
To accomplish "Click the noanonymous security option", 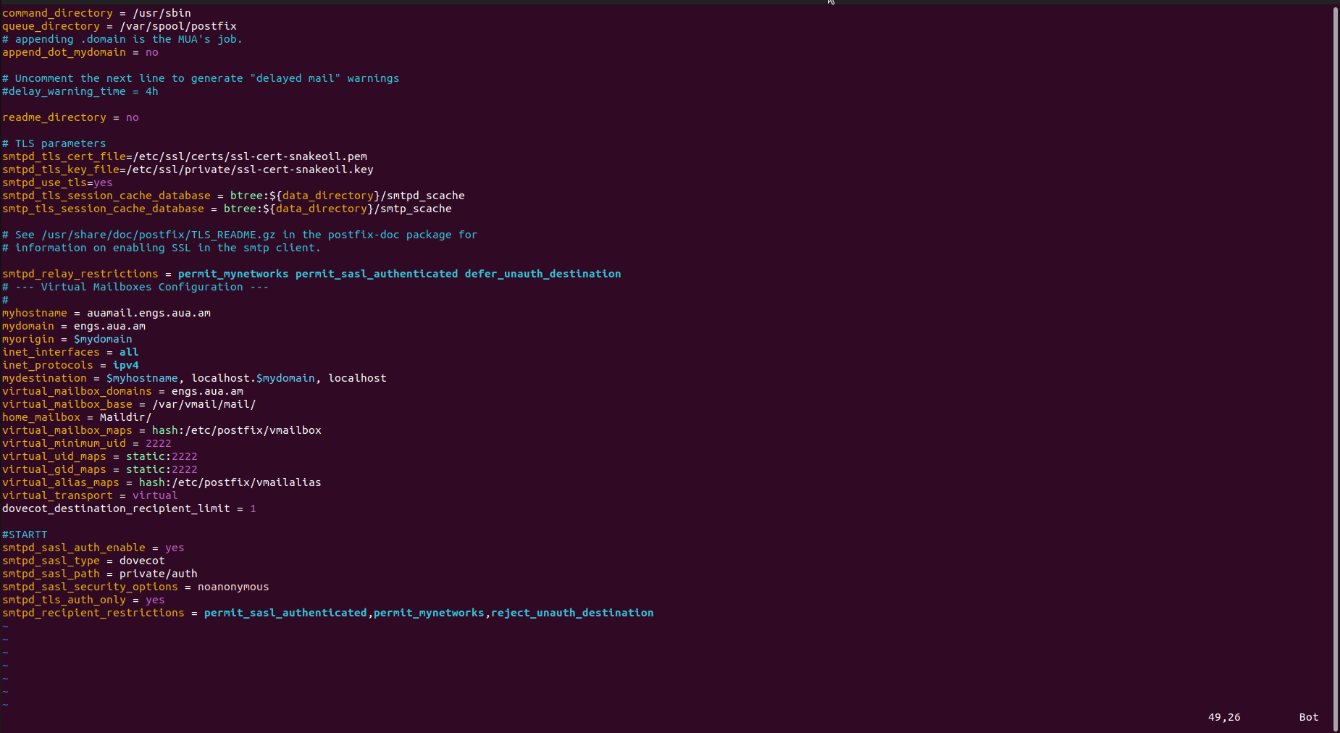I will point(233,587).
